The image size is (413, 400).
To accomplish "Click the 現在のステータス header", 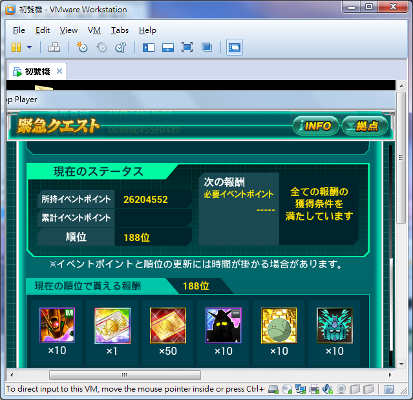I will tap(98, 171).
